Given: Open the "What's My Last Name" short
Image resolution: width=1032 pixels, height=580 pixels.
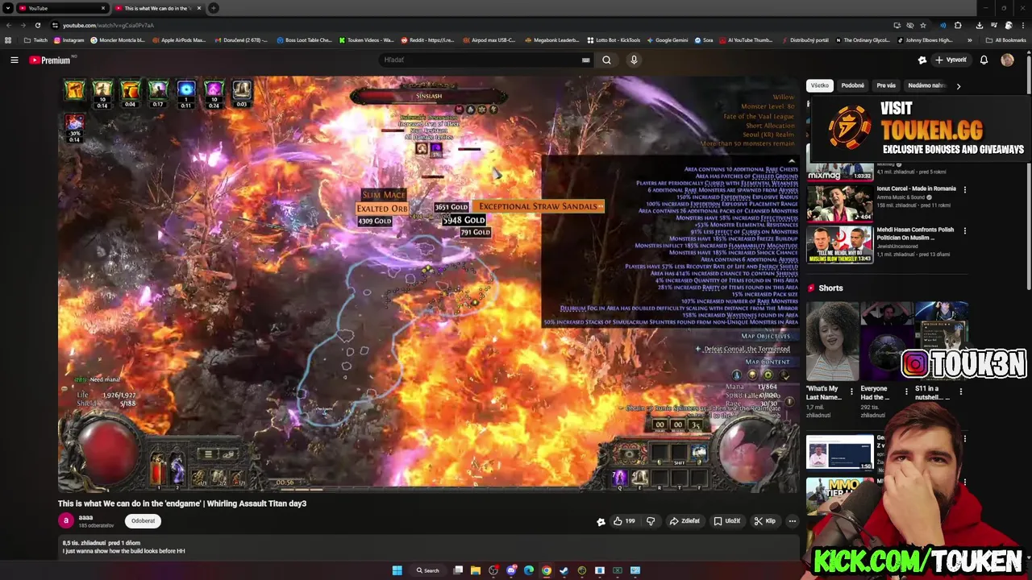Looking at the screenshot, I should 833,342.
